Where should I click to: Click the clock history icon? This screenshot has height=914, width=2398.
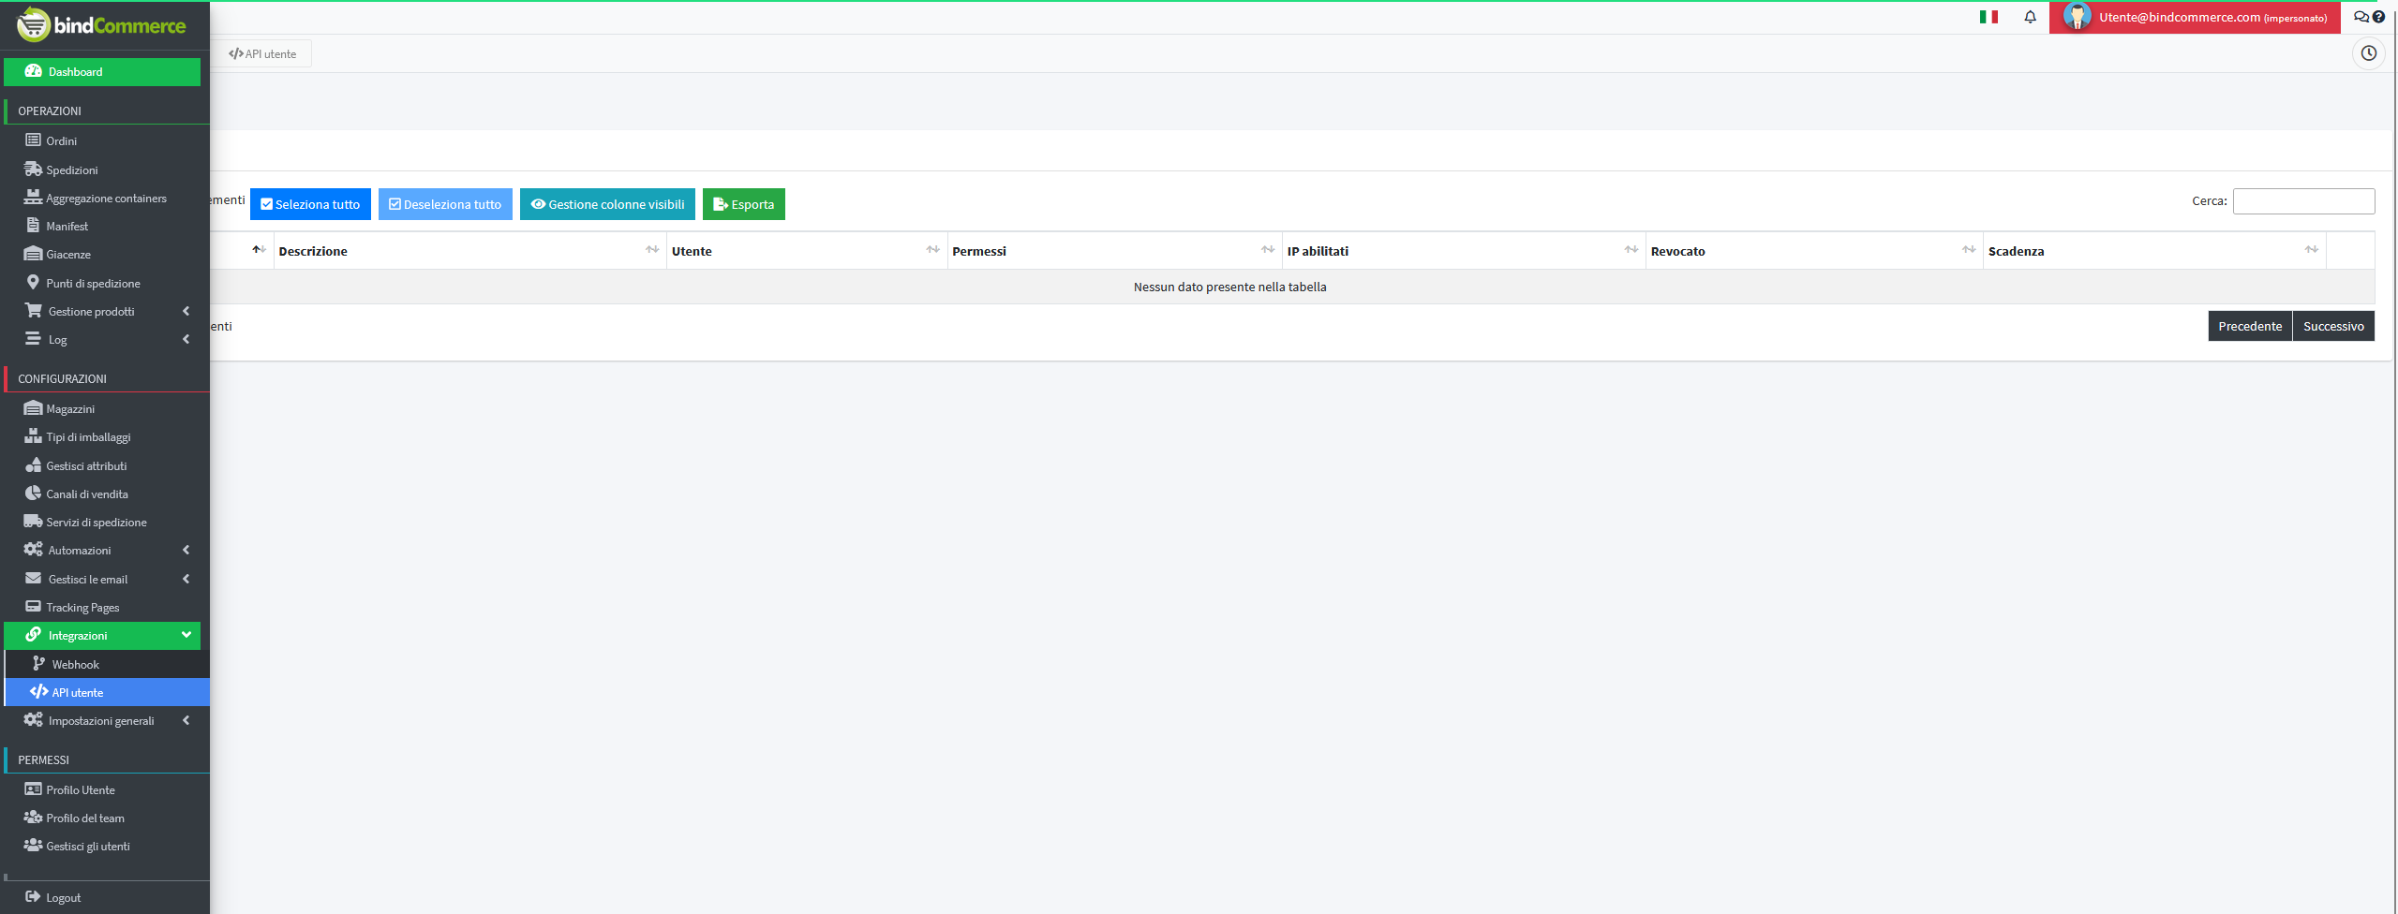click(x=2368, y=53)
